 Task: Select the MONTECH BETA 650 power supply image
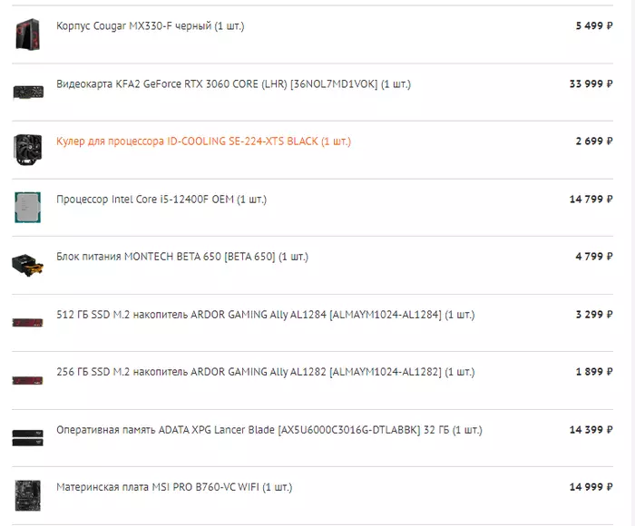pyautogui.click(x=27, y=264)
